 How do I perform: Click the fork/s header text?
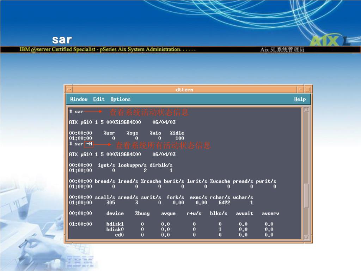[176, 198]
